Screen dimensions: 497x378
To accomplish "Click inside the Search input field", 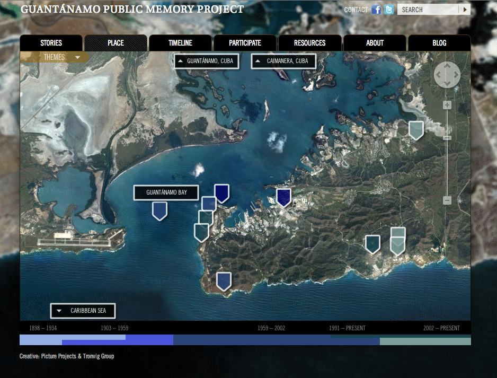I will pos(428,10).
